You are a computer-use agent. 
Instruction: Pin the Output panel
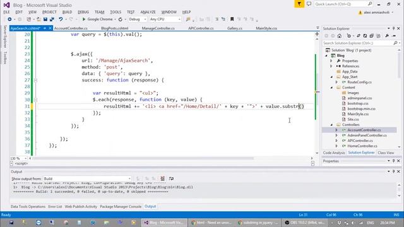394,172
